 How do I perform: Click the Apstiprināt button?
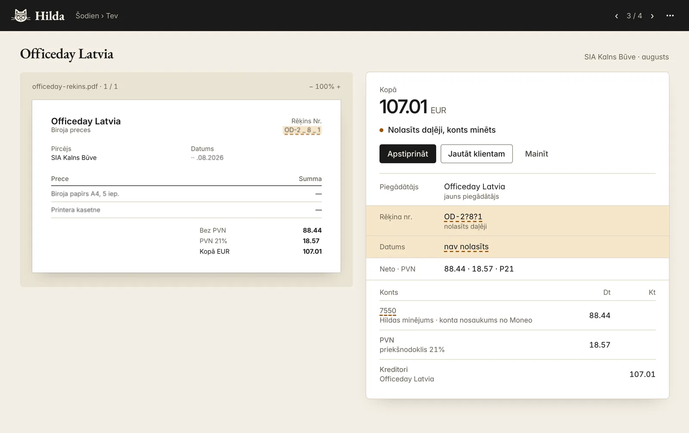coord(408,154)
